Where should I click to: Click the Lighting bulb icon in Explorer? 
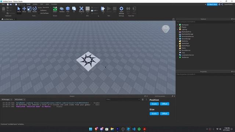click(180, 29)
